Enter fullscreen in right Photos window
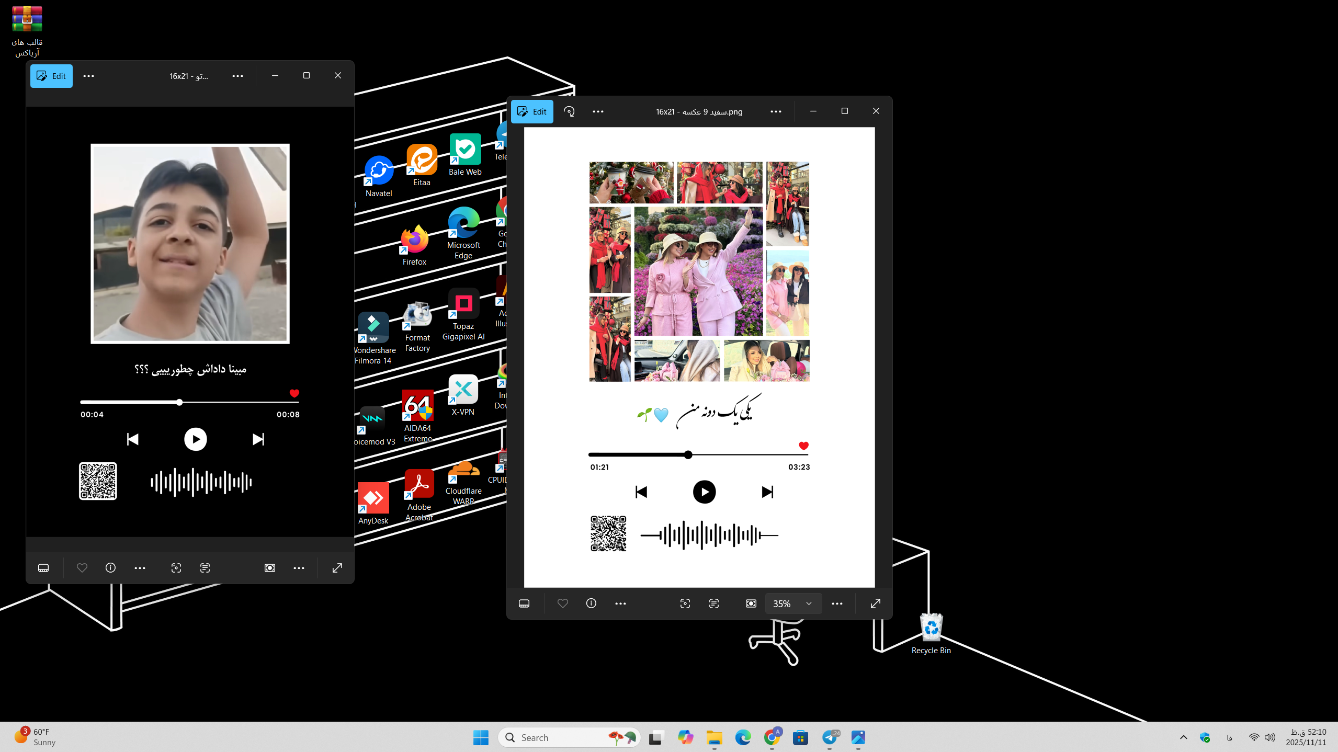 [875, 603]
